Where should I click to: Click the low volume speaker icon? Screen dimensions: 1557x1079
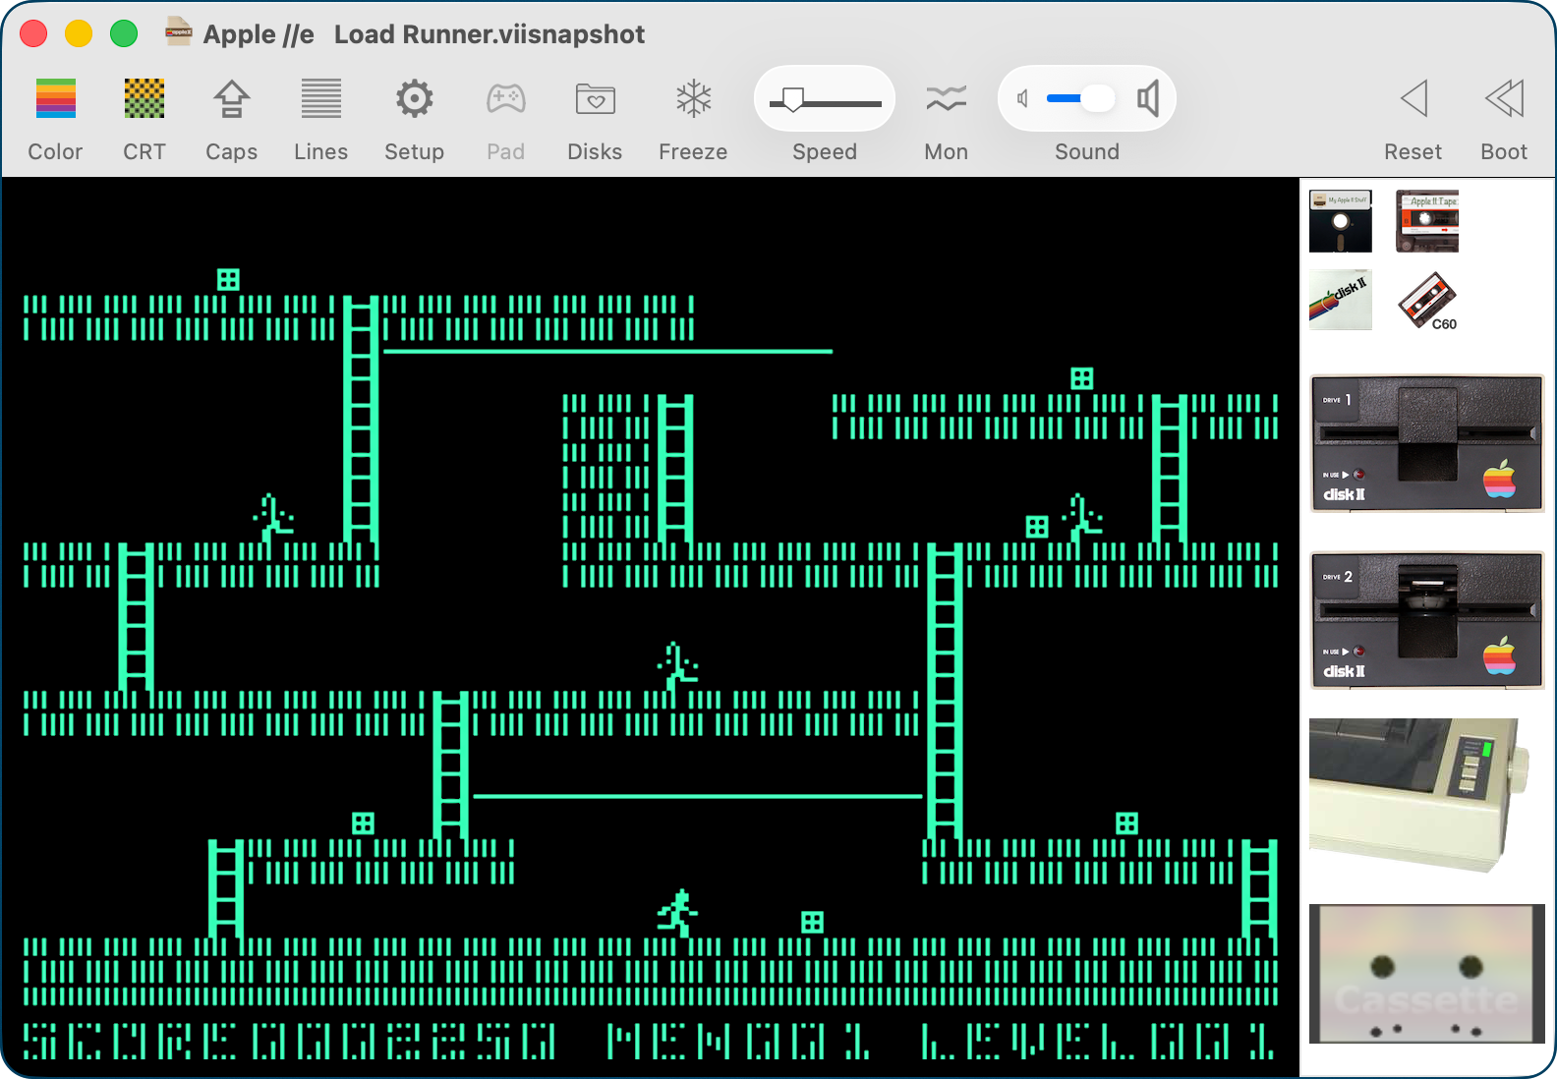pyautogui.click(x=1023, y=98)
